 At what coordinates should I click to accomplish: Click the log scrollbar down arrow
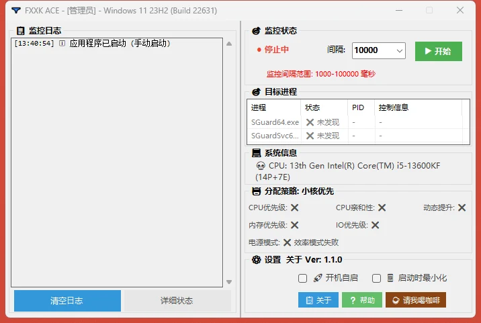click(x=229, y=282)
